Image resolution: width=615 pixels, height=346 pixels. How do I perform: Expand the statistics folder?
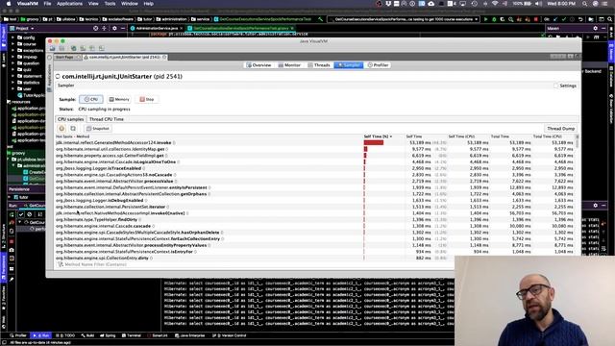pos(12,83)
